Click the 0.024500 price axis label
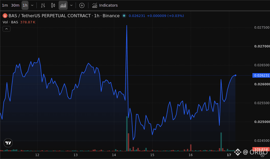Viewport: 270px width, 159px height. pos(262,140)
